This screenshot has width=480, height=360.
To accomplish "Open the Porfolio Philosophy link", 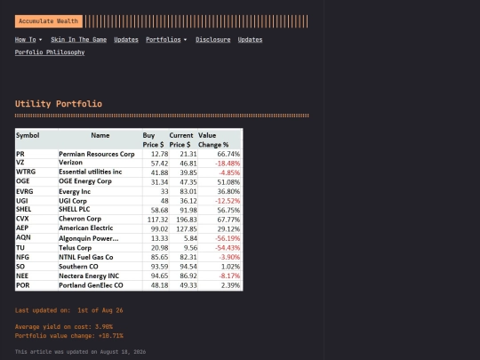I will 50,52.
